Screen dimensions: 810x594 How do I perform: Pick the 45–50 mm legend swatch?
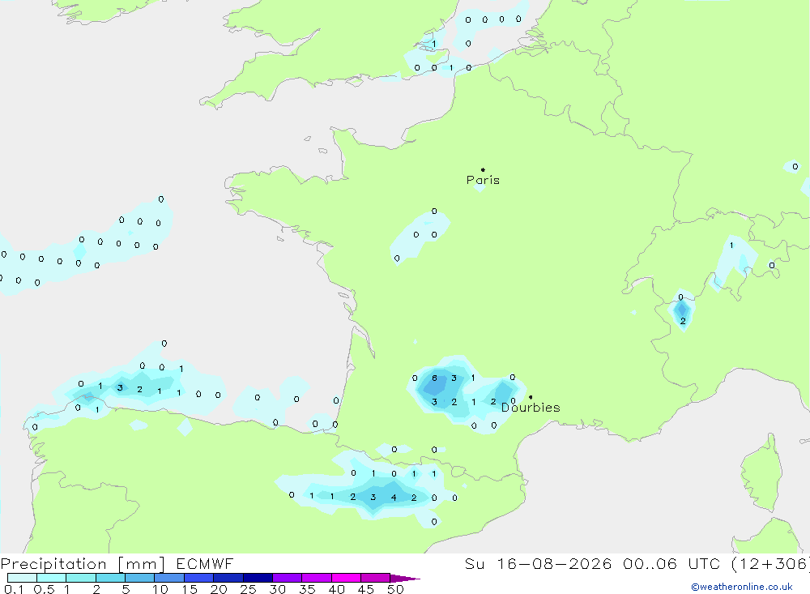point(376,578)
